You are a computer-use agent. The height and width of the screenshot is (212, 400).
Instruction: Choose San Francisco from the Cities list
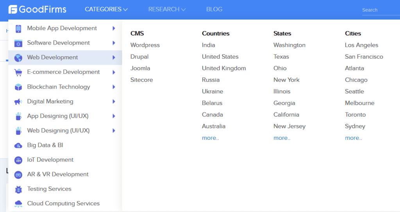click(x=364, y=57)
